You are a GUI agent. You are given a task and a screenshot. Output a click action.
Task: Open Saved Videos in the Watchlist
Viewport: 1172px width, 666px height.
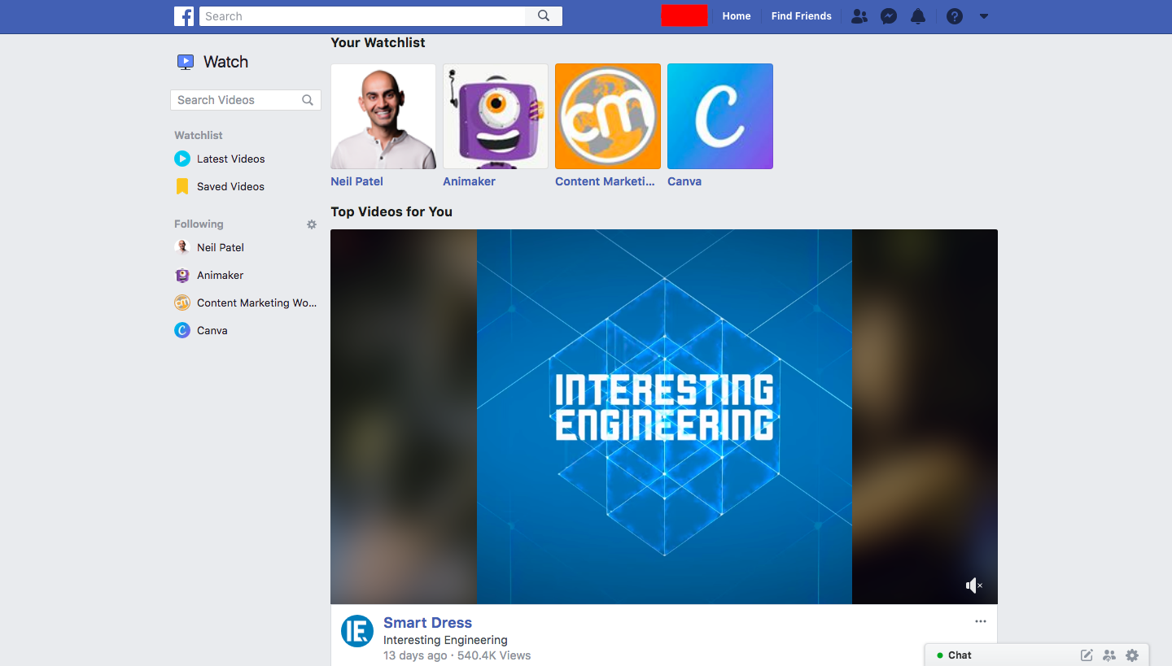tap(230, 186)
